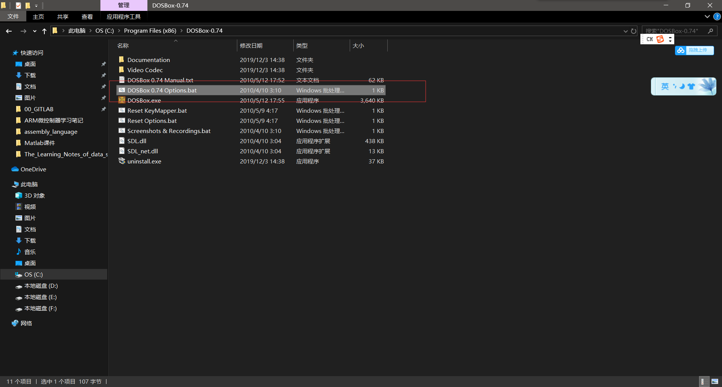This screenshot has width=722, height=387.
Task: Sort files by the 修改日期 column header
Action: pyautogui.click(x=265, y=45)
